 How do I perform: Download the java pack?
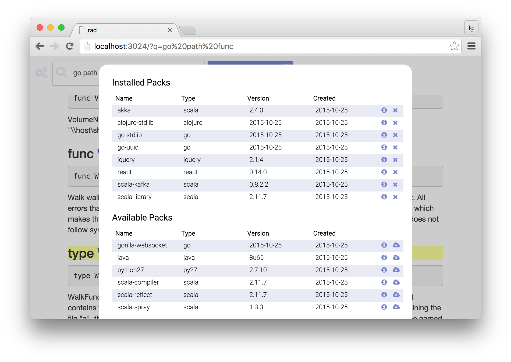tap(396, 258)
